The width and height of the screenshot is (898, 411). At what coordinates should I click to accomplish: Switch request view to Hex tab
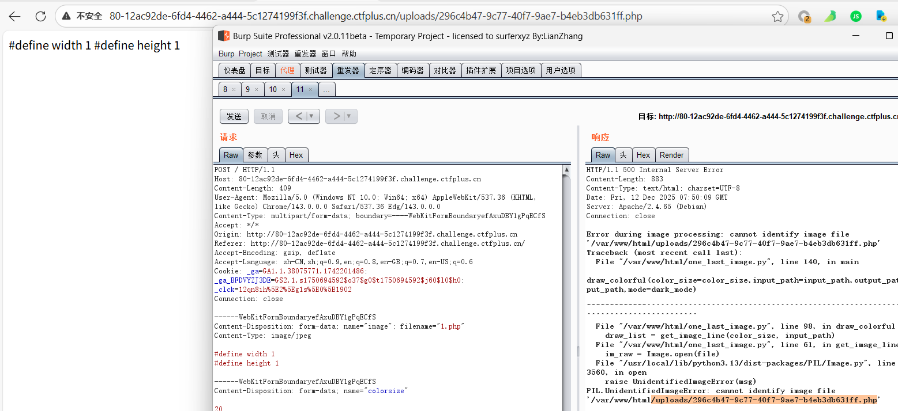click(x=296, y=155)
